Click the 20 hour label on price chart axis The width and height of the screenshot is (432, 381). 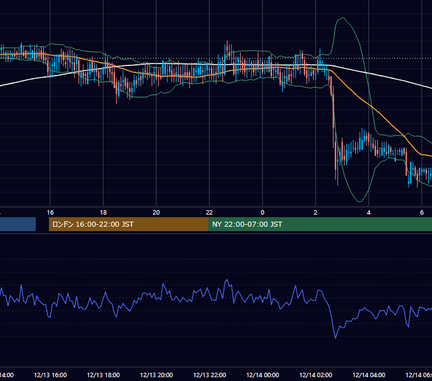tap(156, 213)
